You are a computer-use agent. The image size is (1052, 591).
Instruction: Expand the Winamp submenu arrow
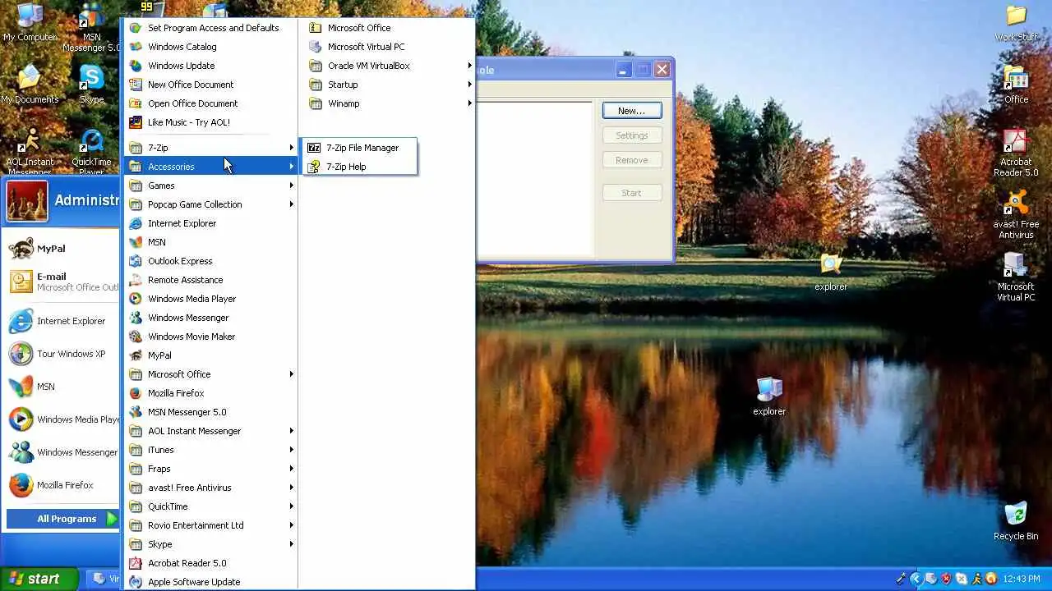point(470,103)
